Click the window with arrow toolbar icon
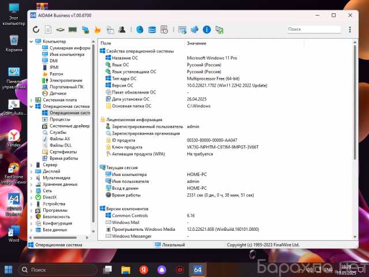Viewport: 369px width, 277px height. click(x=182, y=30)
